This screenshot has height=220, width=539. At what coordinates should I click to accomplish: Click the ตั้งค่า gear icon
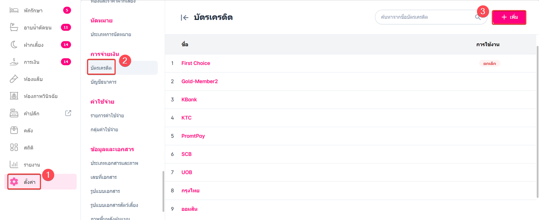[14, 182]
